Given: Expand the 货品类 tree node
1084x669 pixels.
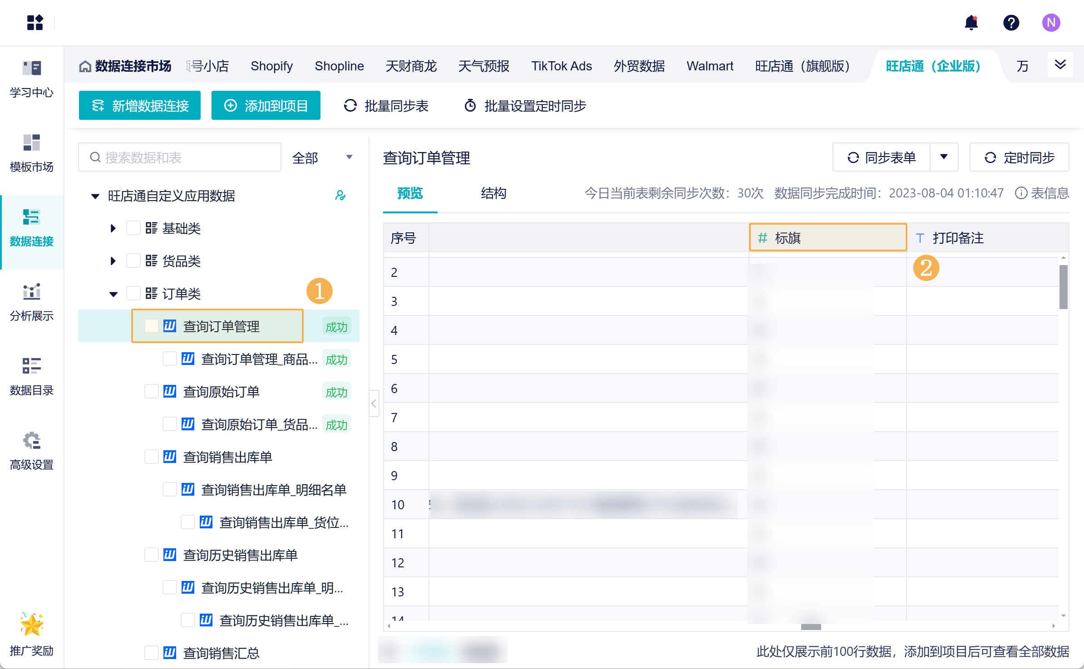Looking at the screenshot, I should point(113,261).
